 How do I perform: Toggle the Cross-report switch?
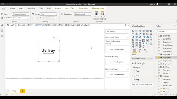click(x=137, y=71)
